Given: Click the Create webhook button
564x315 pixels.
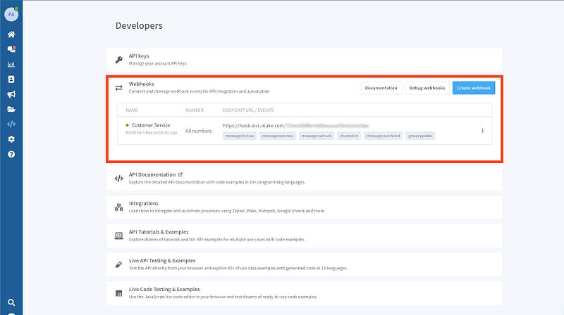Looking at the screenshot, I should point(473,88).
